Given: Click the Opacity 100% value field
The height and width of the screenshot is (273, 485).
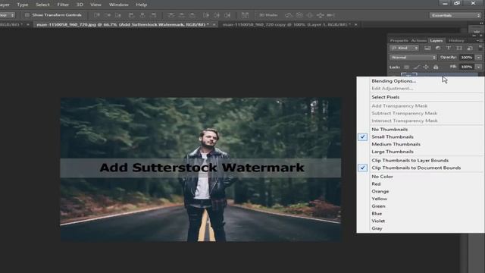Looking at the screenshot, I should [467, 58].
